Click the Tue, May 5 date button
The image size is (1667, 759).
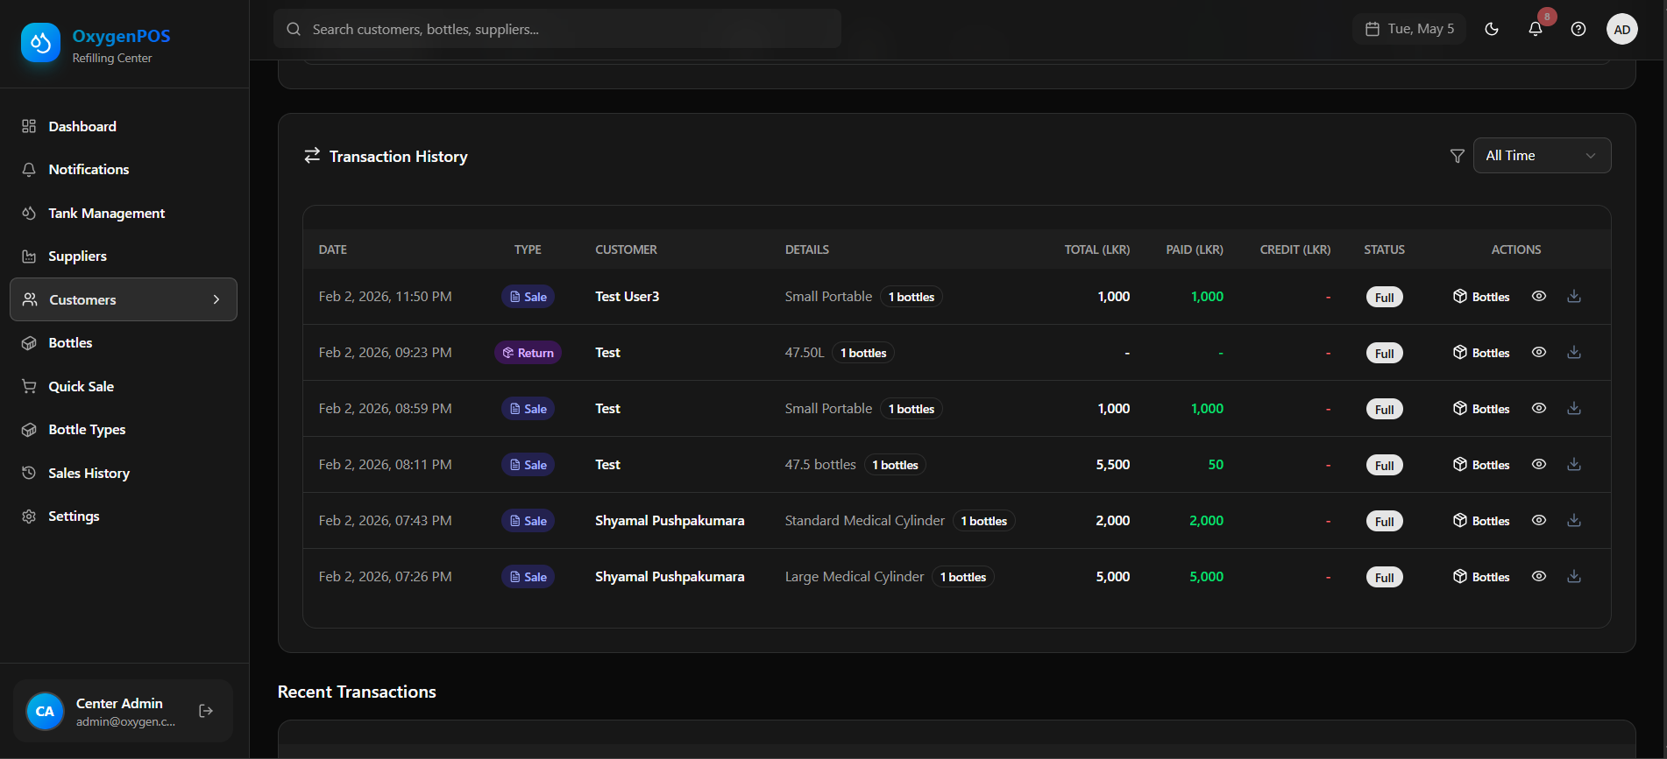[x=1409, y=29]
